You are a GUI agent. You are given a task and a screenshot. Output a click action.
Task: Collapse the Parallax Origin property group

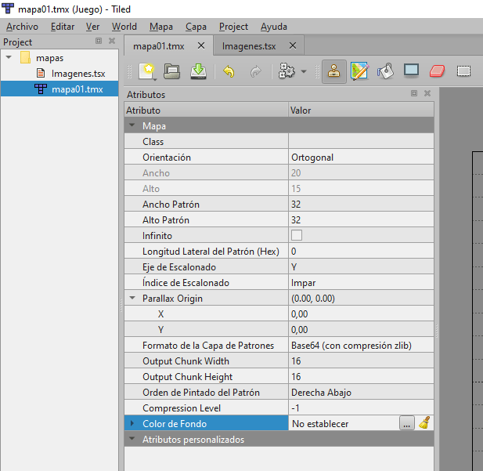tap(131, 299)
